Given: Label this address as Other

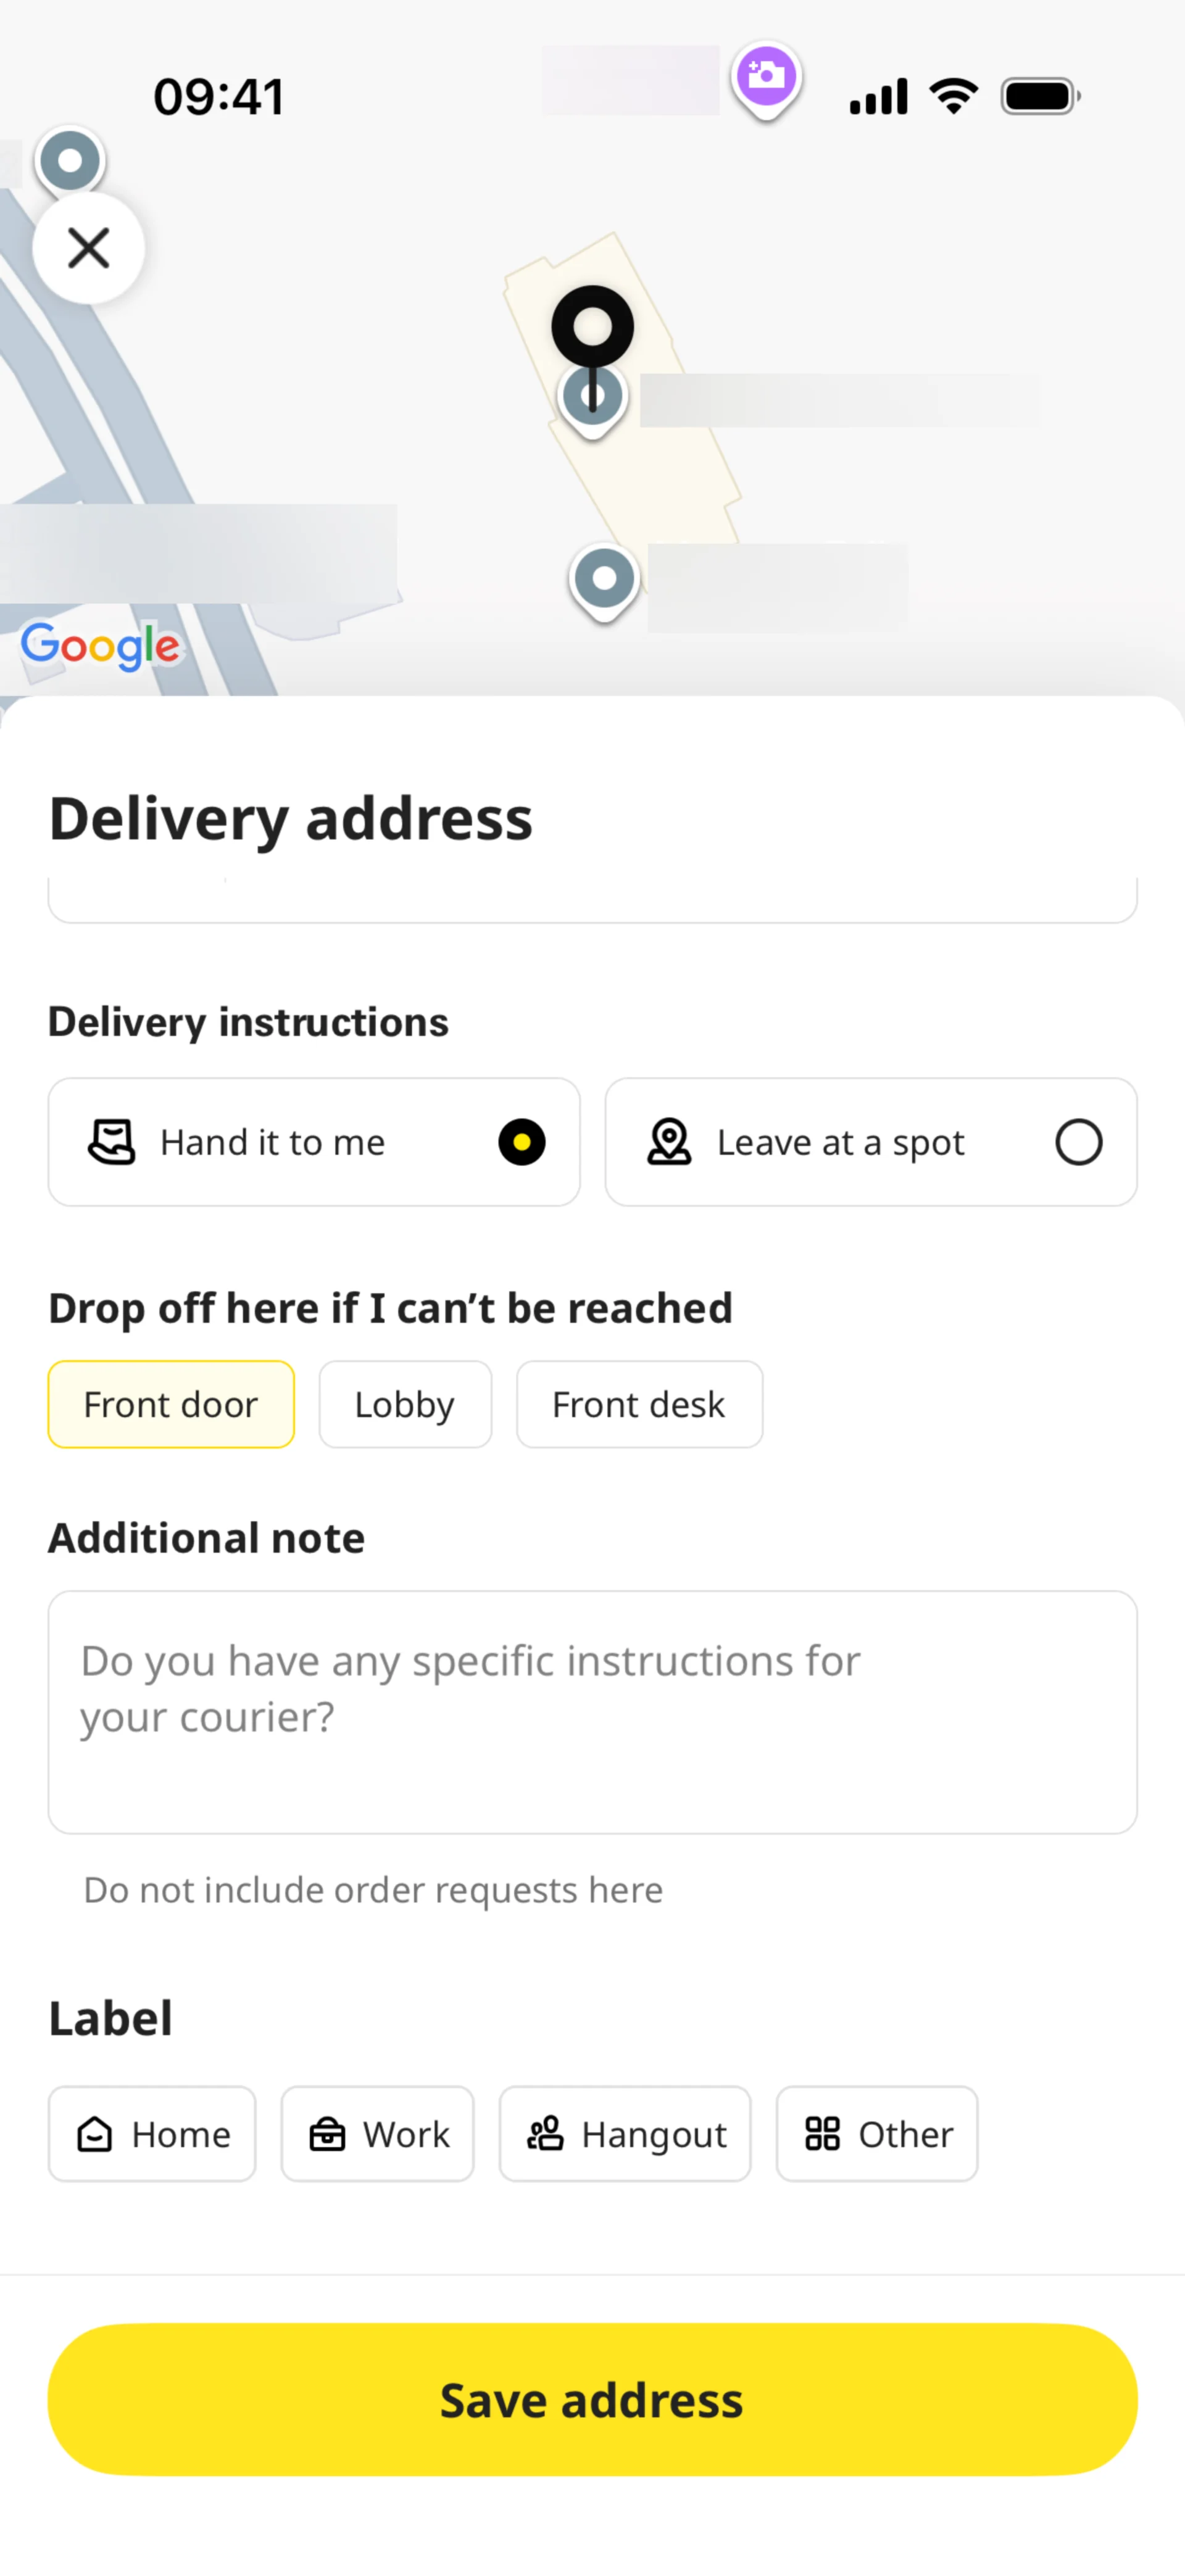Looking at the screenshot, I should pos(877,2134).
